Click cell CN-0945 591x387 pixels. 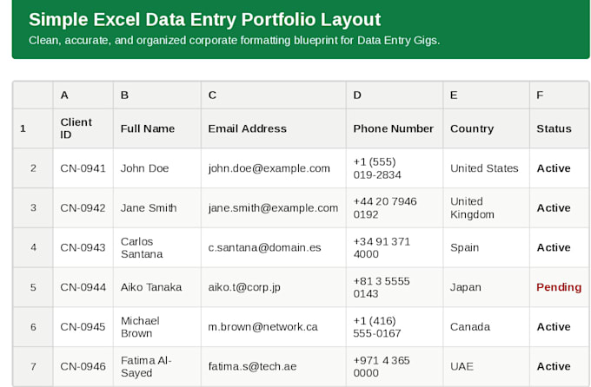pyautogui.click(x=83, y=326)
